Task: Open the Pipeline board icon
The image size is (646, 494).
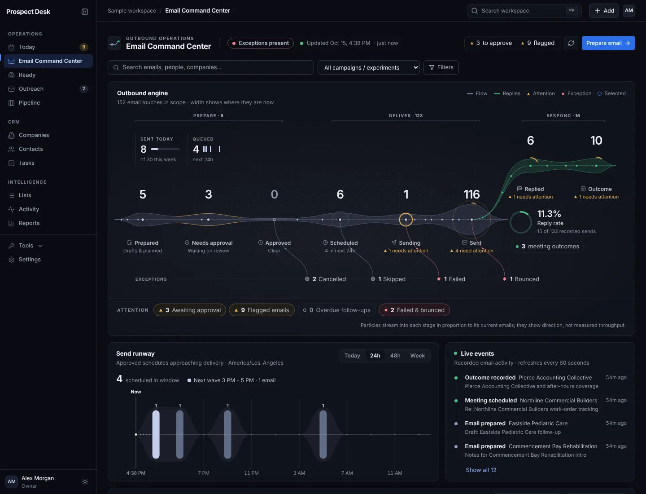Action: [12, 103]
